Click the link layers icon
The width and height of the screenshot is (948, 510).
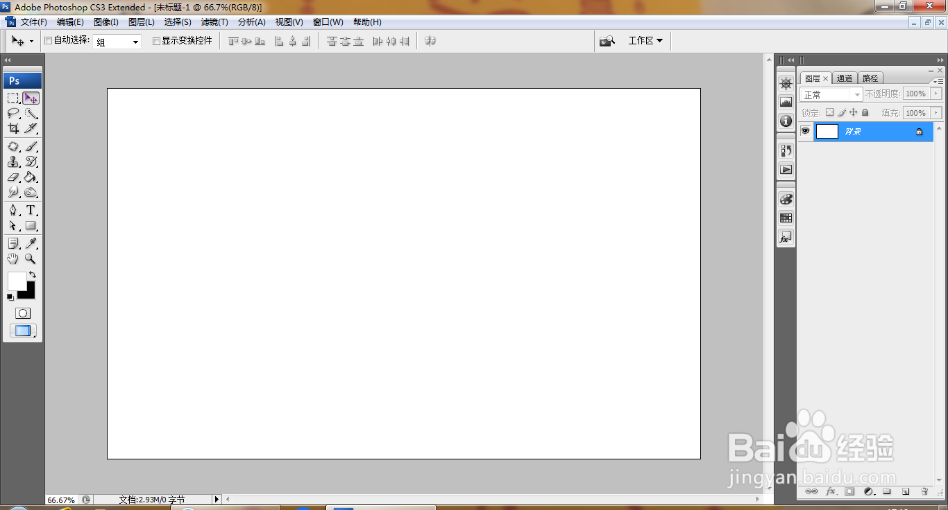click(811, 491)
